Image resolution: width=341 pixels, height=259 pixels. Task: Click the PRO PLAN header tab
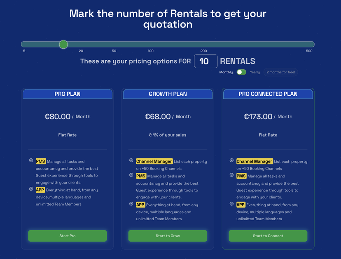(x=68, y=94)
